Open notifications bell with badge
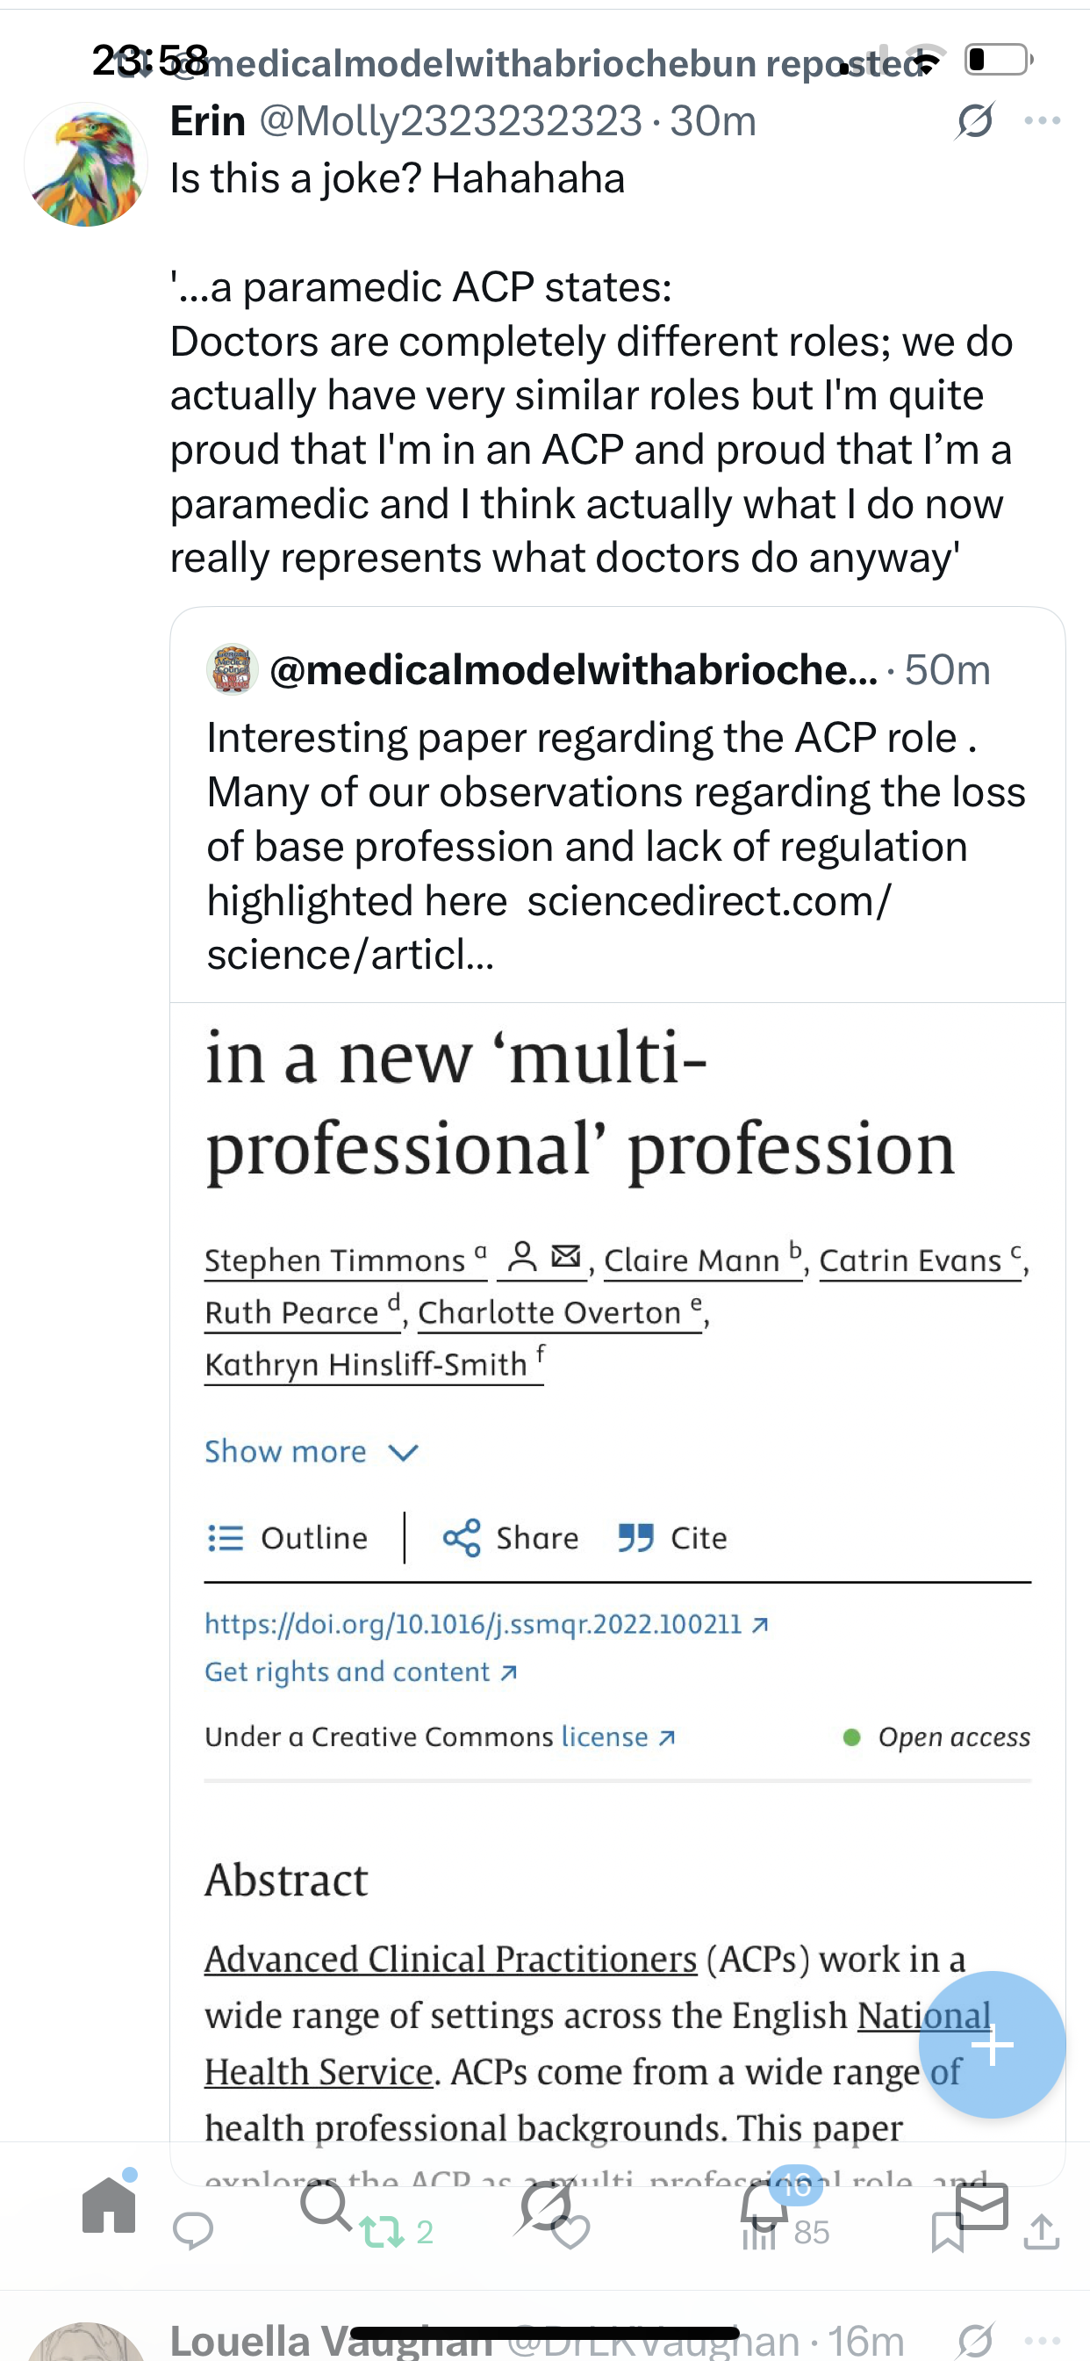The width and height of the screenshot is (1090, 2361). pos(764,2206)
